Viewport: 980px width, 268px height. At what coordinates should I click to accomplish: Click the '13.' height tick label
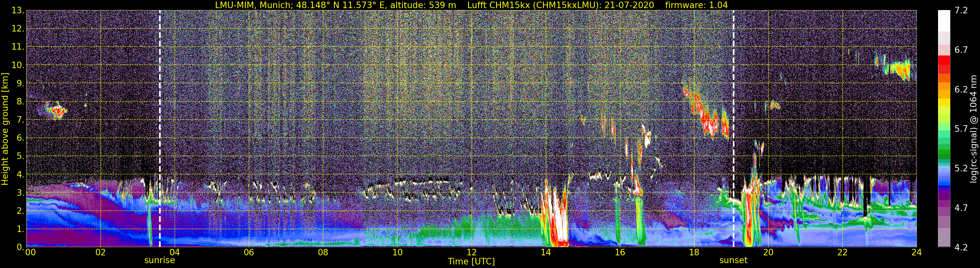18,10
